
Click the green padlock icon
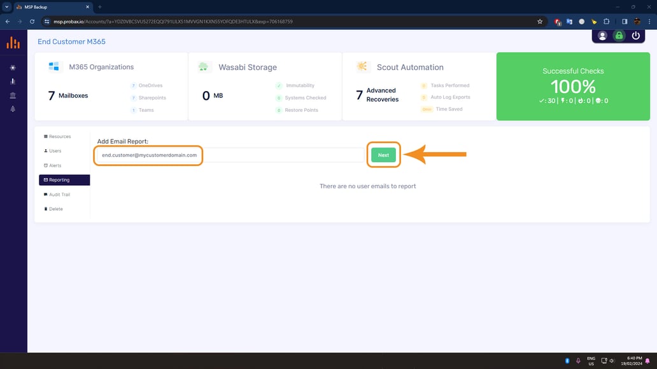coord(619,36)
